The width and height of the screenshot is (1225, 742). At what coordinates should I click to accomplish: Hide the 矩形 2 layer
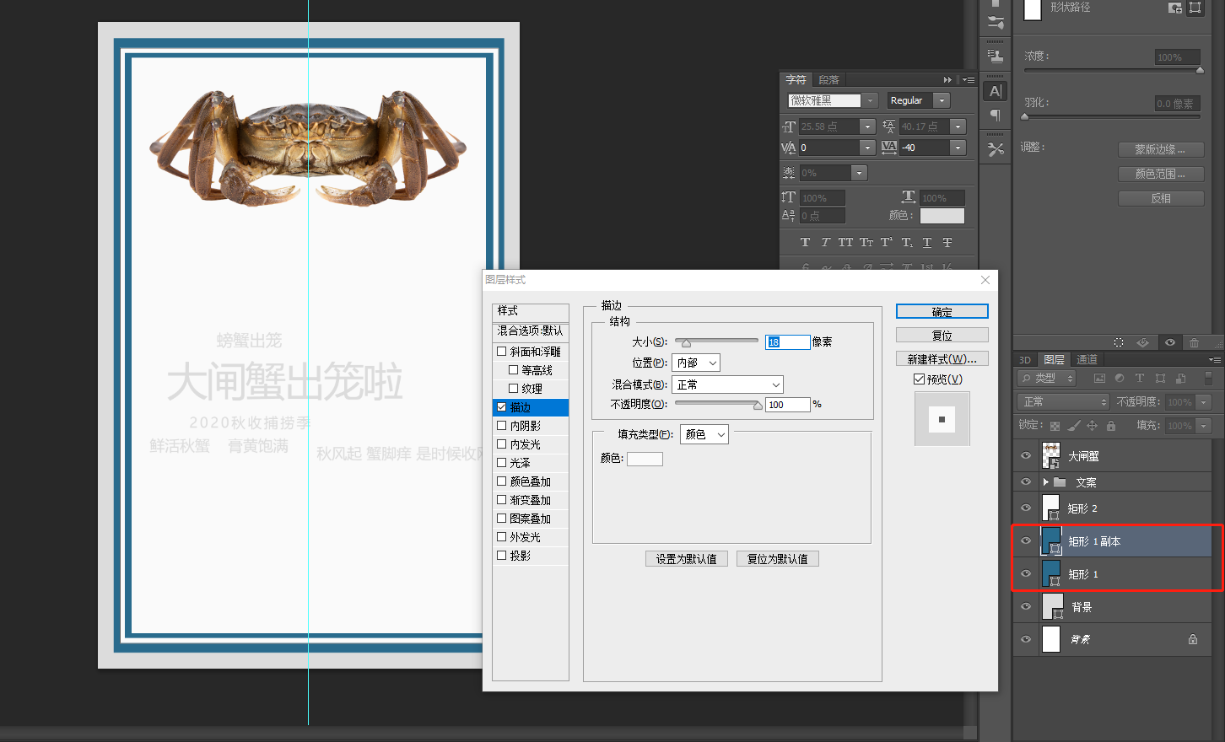tap(1026, 508)
